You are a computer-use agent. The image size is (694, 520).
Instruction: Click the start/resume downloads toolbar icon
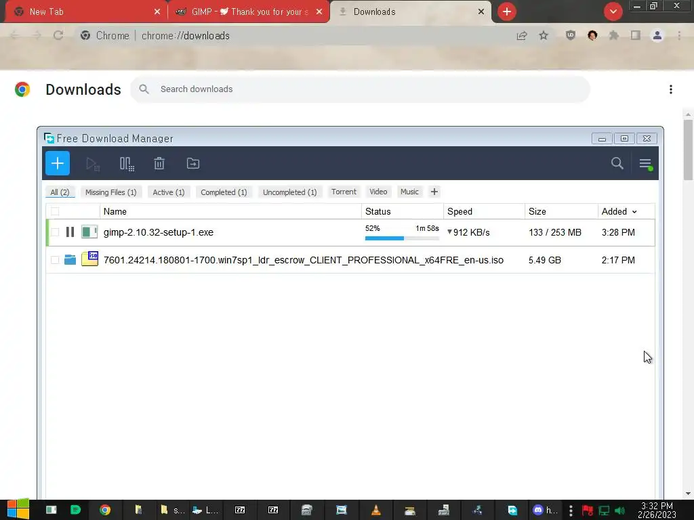[92, 164]
